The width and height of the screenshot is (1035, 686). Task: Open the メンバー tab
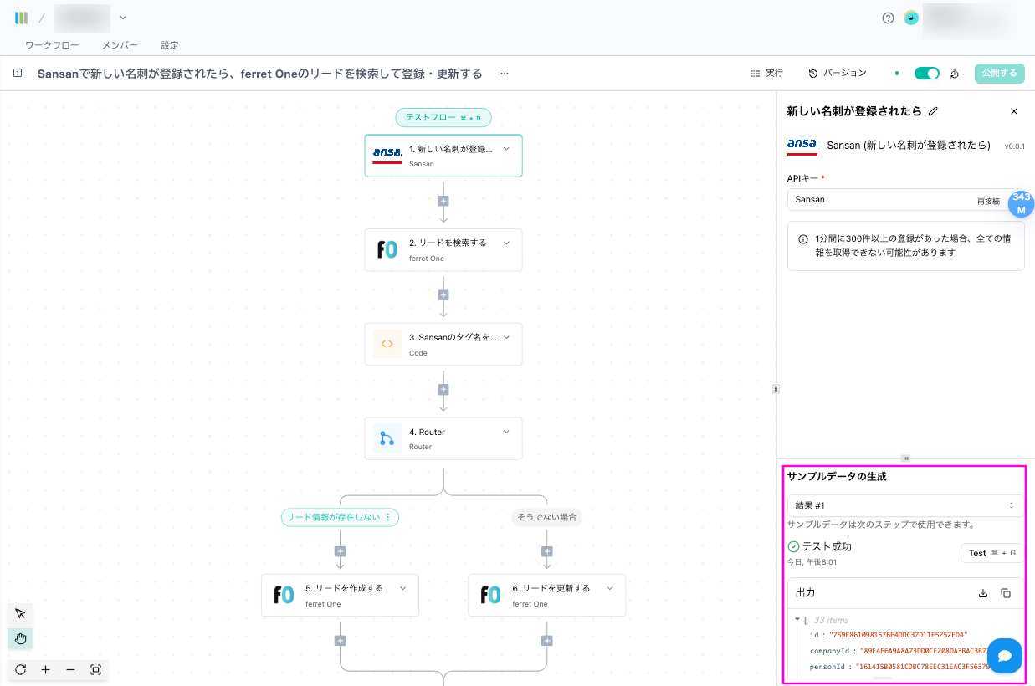[120, 45]
